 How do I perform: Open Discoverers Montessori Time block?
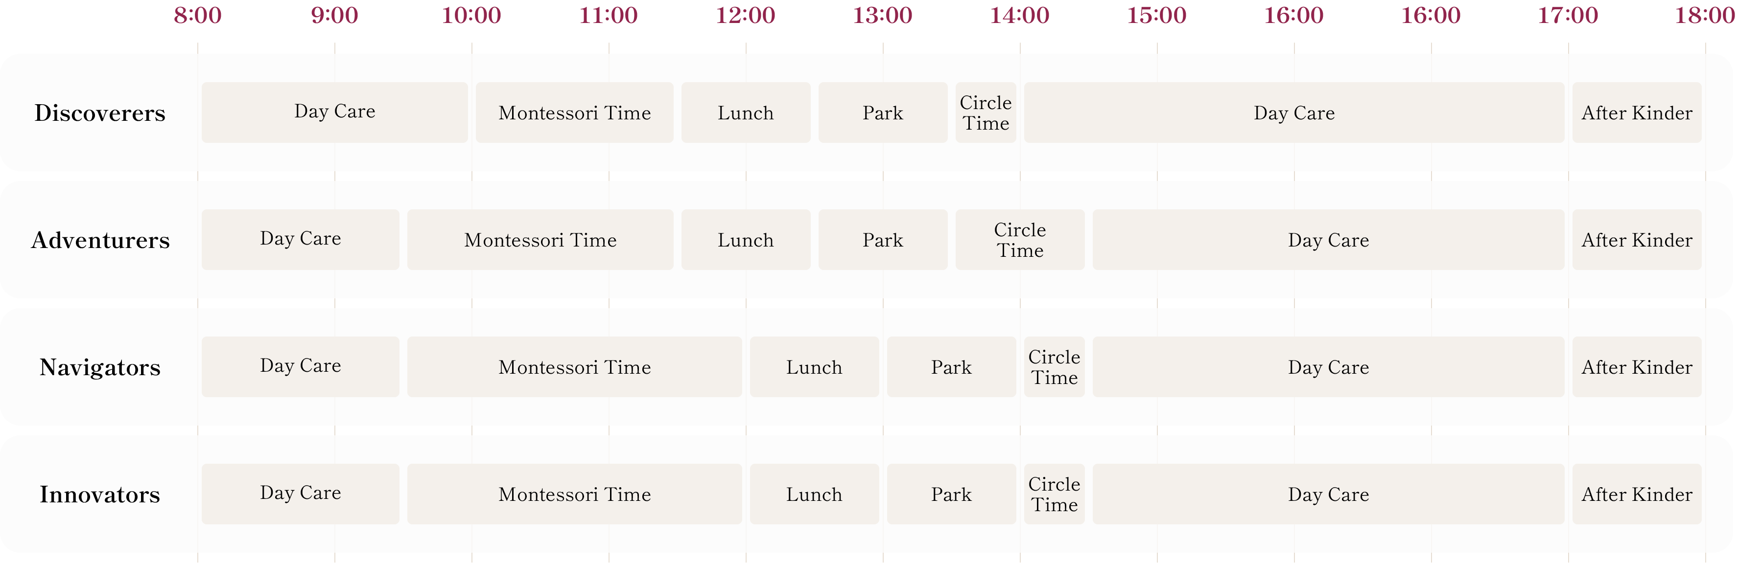pos(574,113)
